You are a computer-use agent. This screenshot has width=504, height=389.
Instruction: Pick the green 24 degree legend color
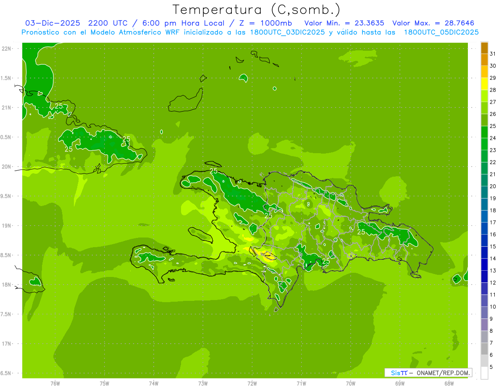coord(484,133)
